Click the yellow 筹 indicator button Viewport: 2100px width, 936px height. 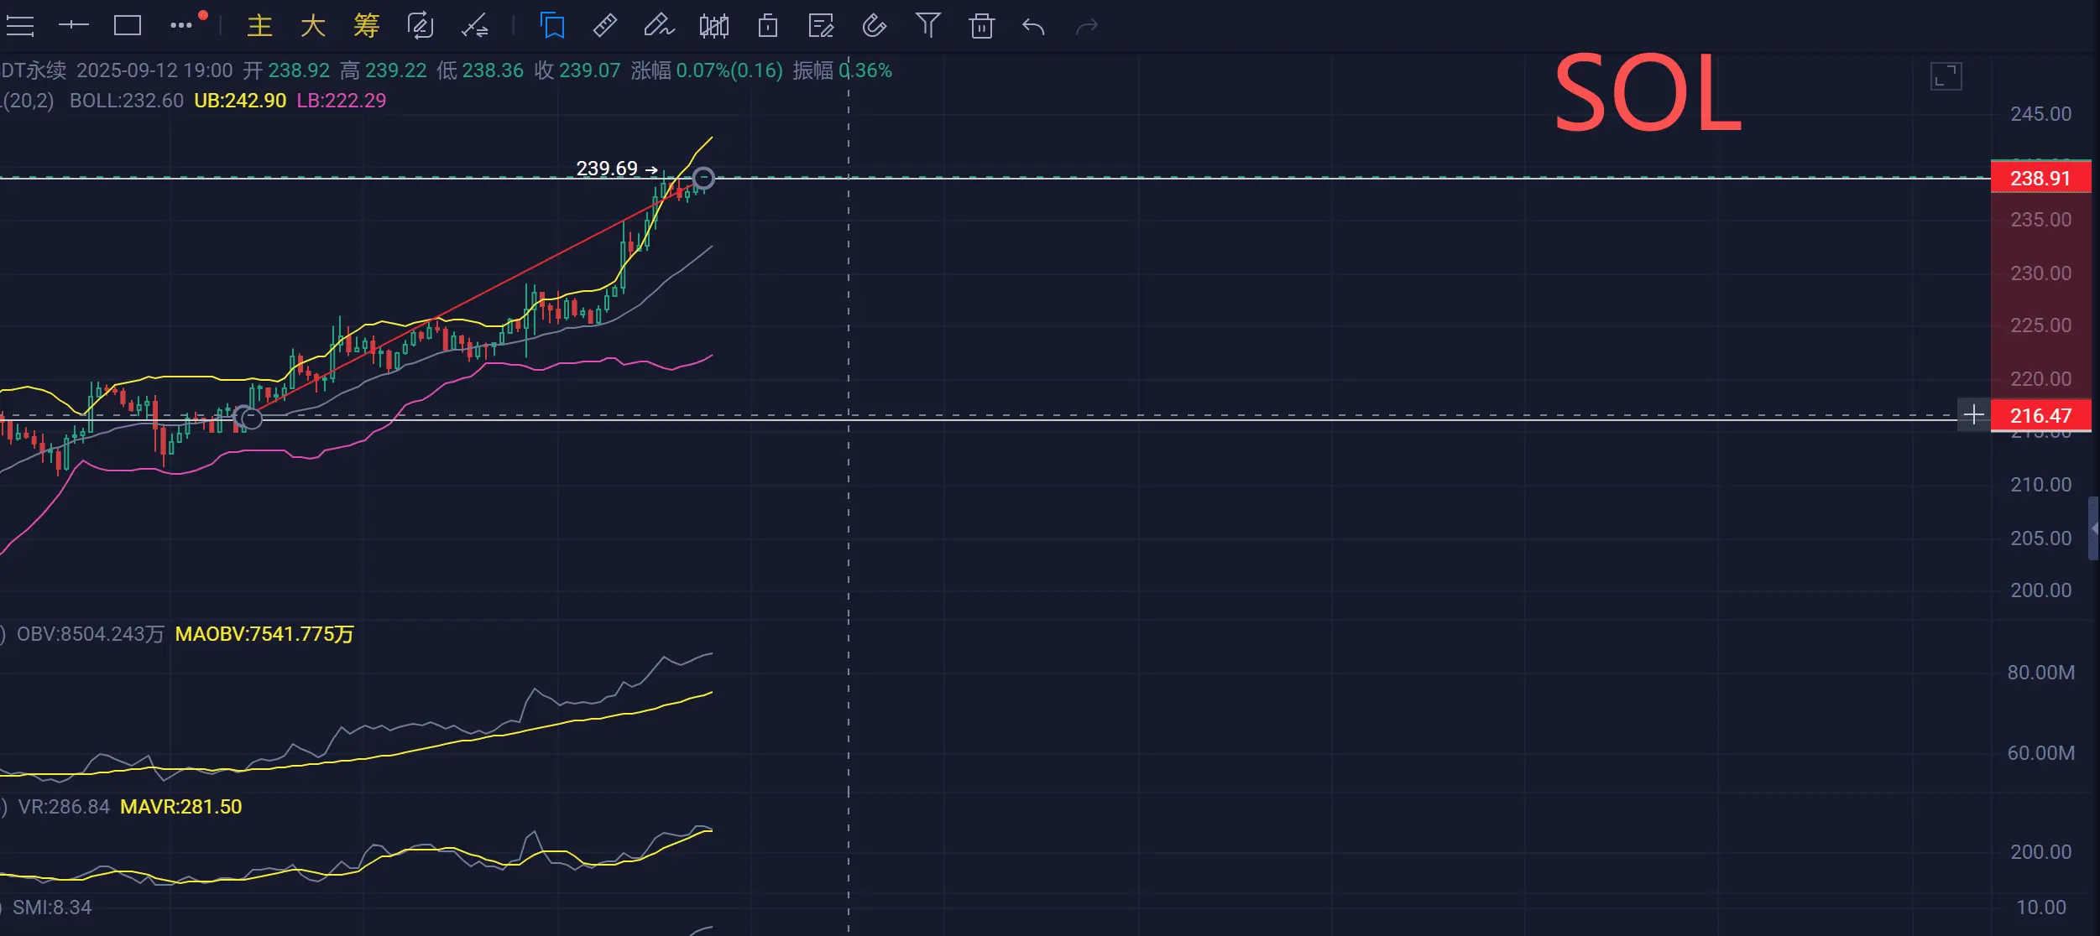(x=367, y=26)
